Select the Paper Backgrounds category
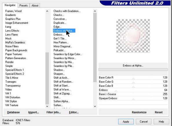This screenshot has width=172, height=126. point(16,50)
